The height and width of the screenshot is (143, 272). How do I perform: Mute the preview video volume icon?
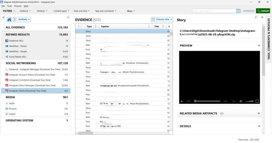pyautogui.click(x=241, y=102)
